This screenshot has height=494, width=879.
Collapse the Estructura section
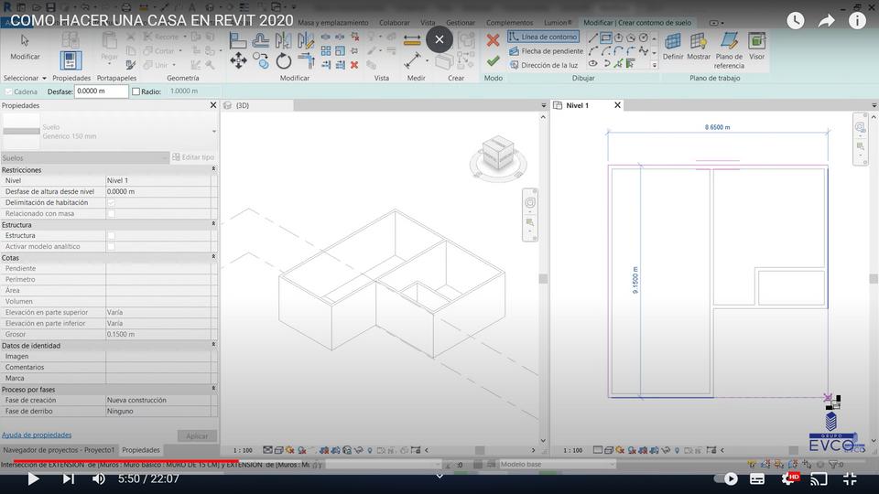click(213, 224)
